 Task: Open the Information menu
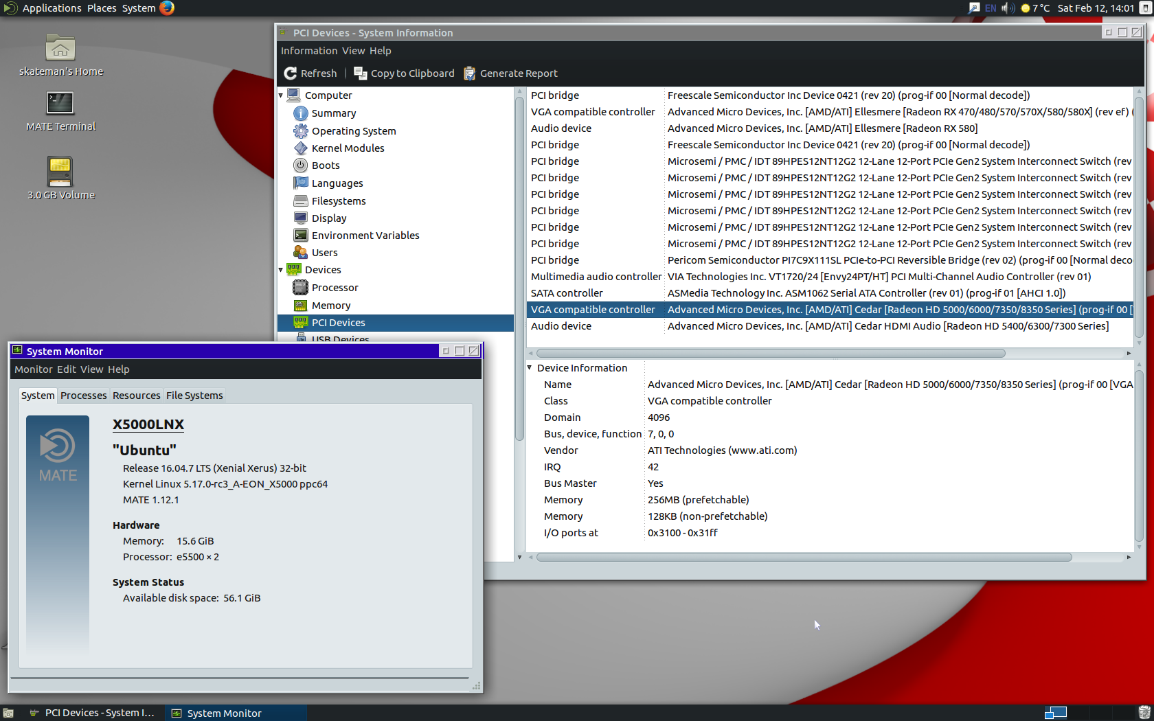click(x=308, y=51)
